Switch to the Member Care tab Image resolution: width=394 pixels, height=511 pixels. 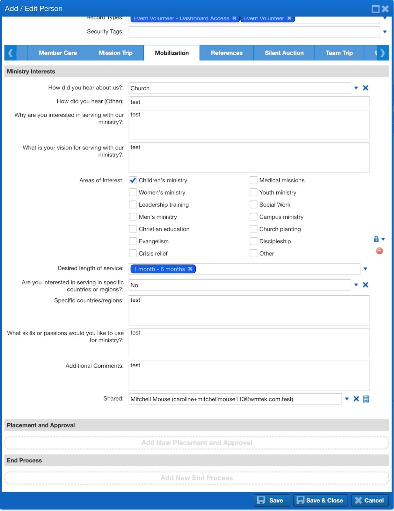(58, 53)
